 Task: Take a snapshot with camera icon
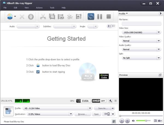click(x=159, y=121)
